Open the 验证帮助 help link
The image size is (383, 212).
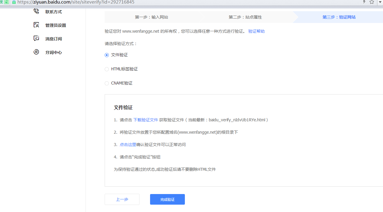pyautogui.click(x=256, y=31)
